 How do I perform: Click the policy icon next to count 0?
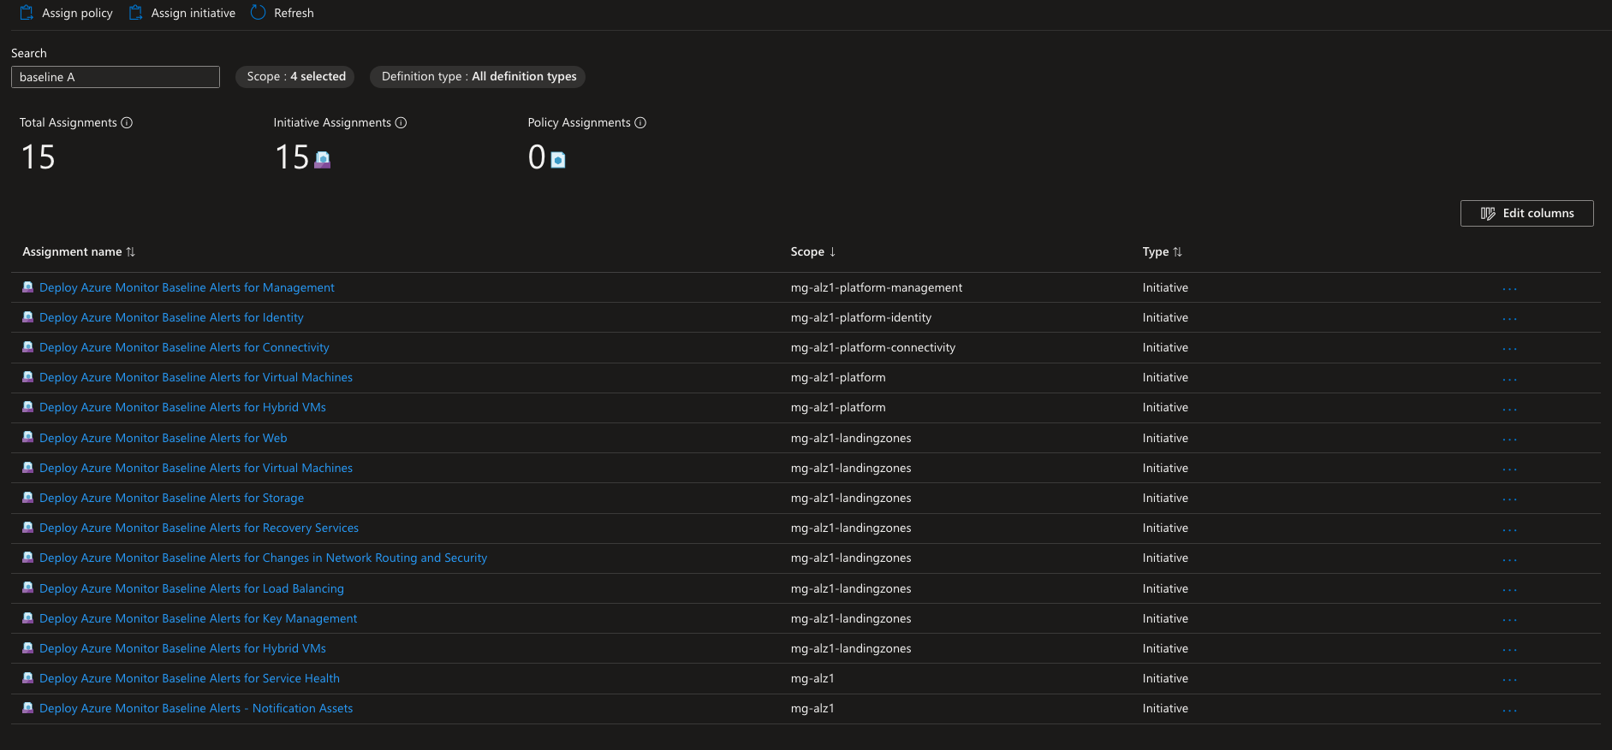click(558, 159)
